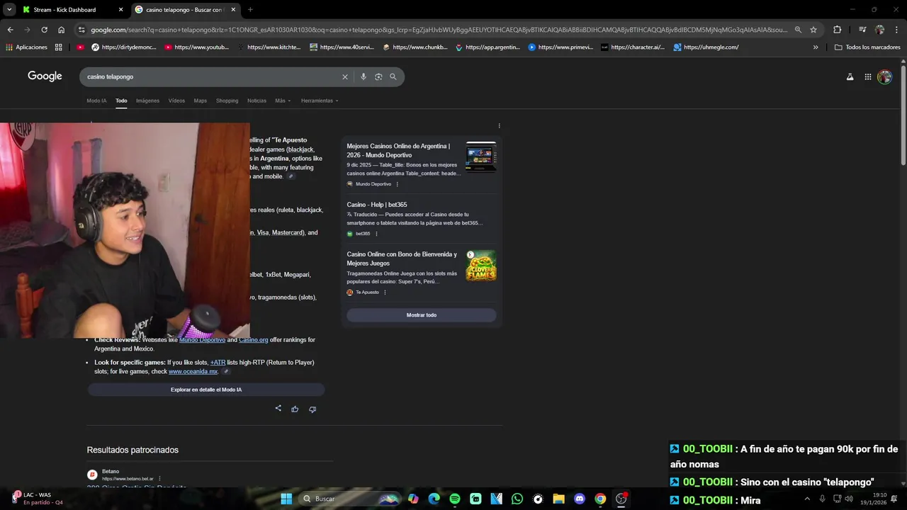Open options for the bet365 source
Screen dimensions: 907x510
(x=376, y=234)
